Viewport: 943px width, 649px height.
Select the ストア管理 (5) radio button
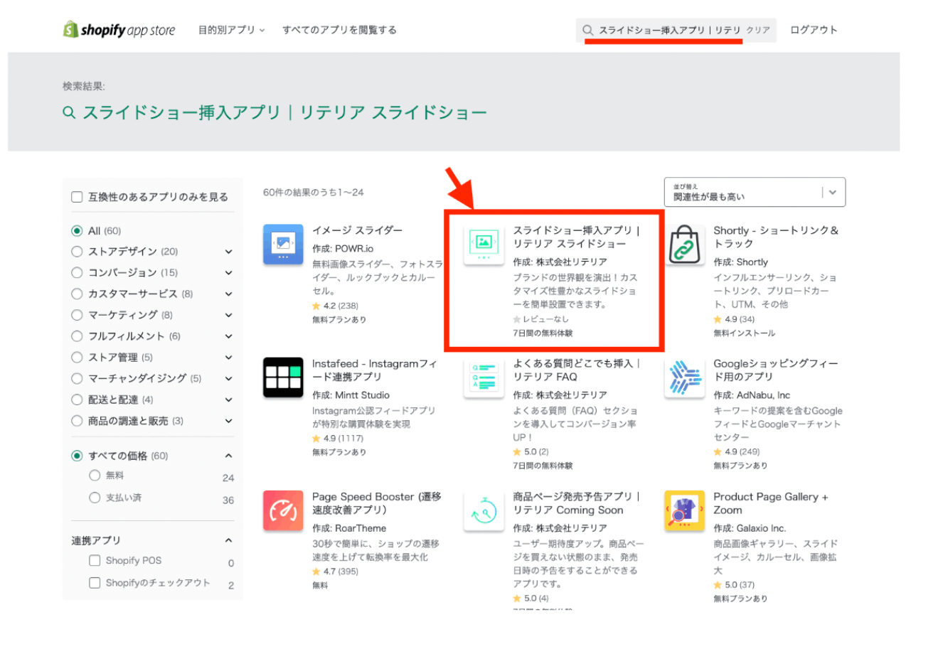click(77, 357)
